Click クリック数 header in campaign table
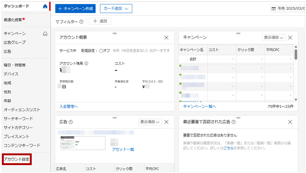The height and width of the screenshot is (173, 306). (246, 50)
